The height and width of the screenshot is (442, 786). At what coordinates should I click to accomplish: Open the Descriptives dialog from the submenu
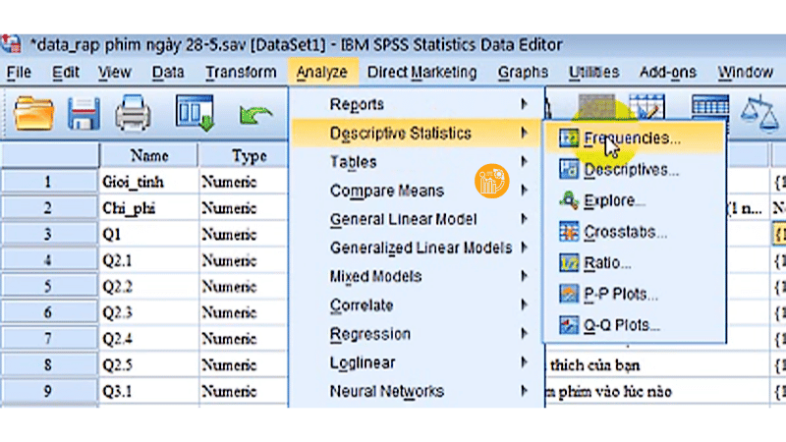pos(631,170)
